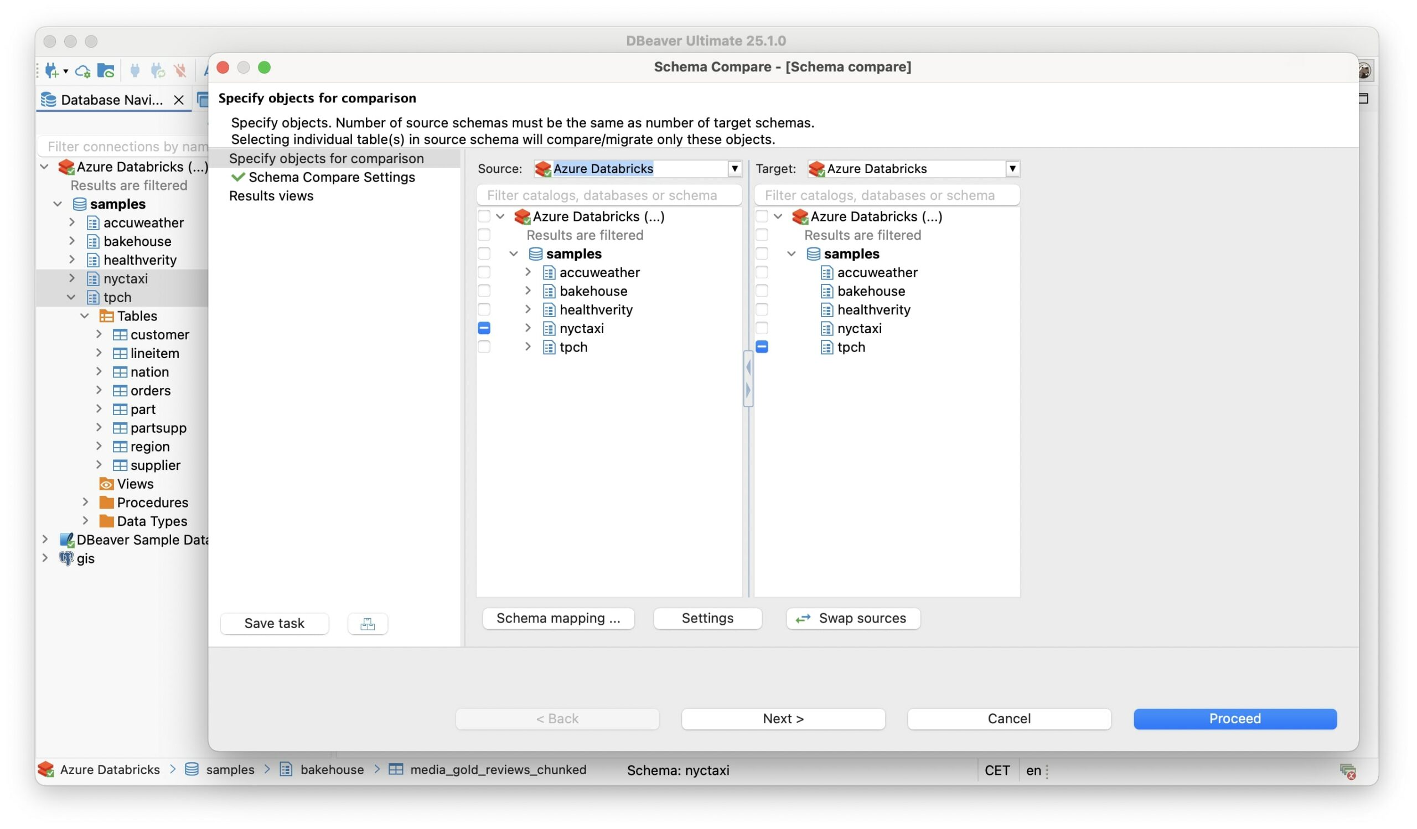
Task: Click the error log icon in status bar
Action: click(x=1347, y=770)
